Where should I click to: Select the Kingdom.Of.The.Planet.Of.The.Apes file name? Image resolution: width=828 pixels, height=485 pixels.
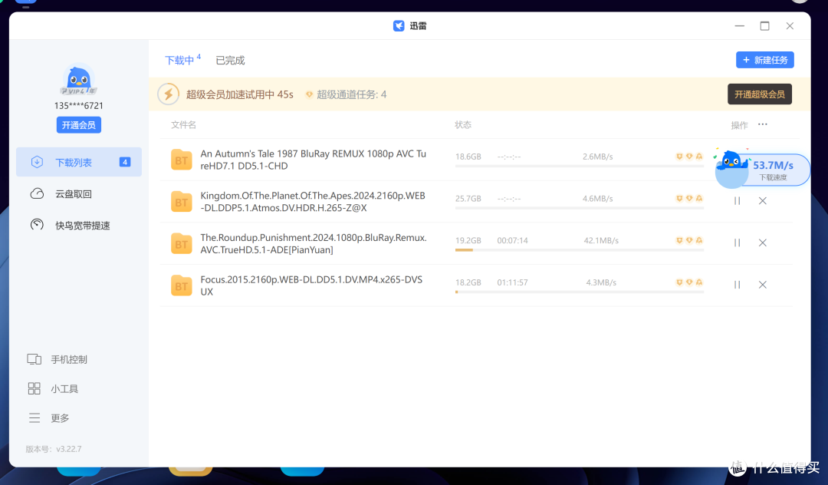click(x=313, y=201)
